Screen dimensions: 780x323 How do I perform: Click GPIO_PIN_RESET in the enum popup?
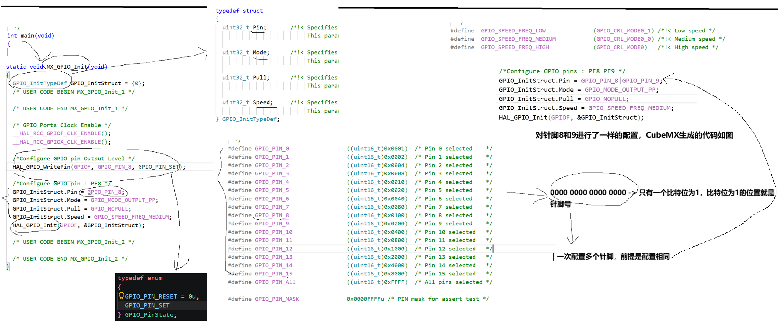point(151,297)
